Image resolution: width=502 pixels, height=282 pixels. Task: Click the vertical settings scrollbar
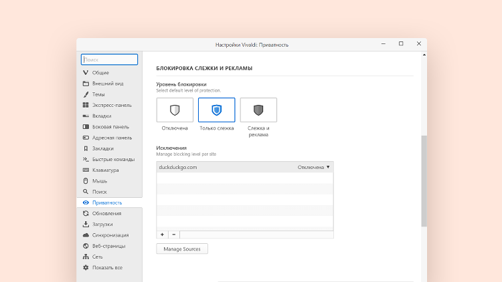pos(424,180)
